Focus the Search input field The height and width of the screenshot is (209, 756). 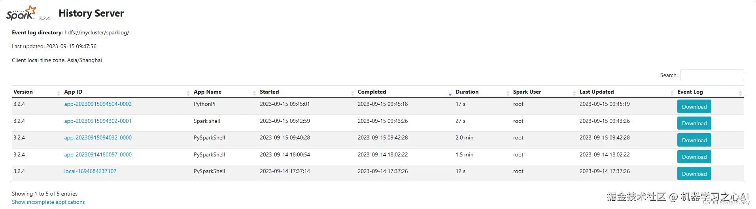(x=712, y=75)
